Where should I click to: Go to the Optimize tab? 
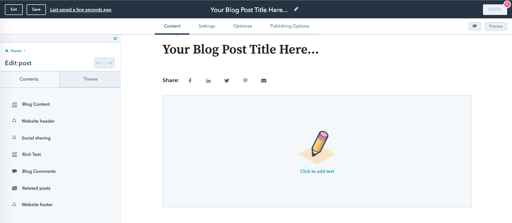(x=243, y=26)
